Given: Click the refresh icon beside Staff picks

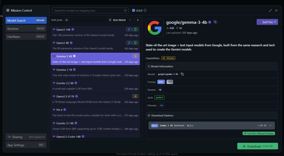Looking at the screenshot, I should click(x=67, y=20).
